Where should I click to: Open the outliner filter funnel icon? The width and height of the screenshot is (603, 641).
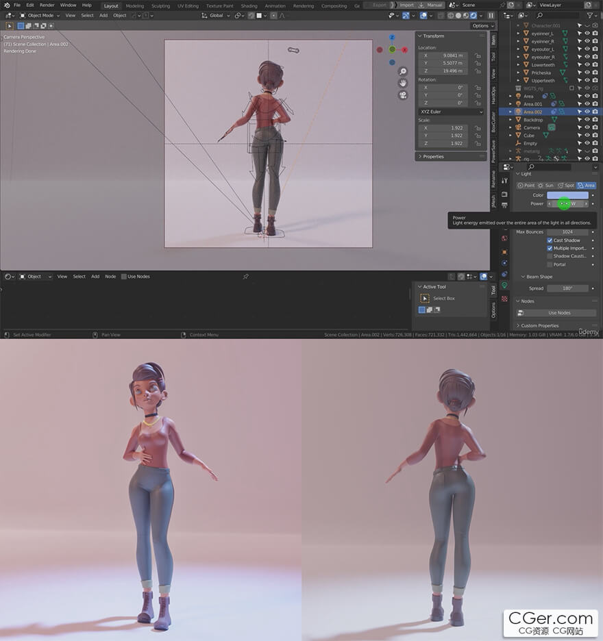point(590,15)
